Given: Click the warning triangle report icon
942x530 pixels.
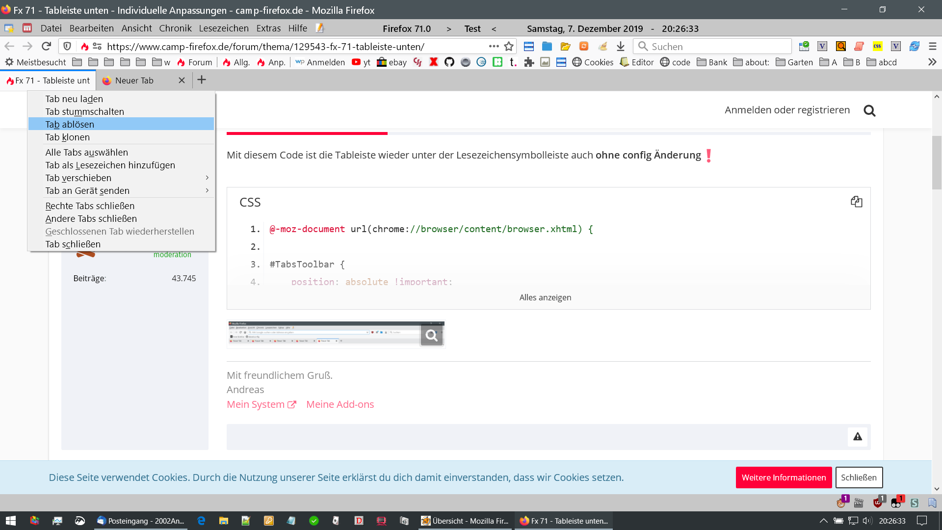Looking at the screenshot, I should 857,436.
